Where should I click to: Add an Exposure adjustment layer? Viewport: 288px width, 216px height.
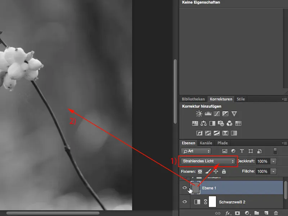coord(225,114)
